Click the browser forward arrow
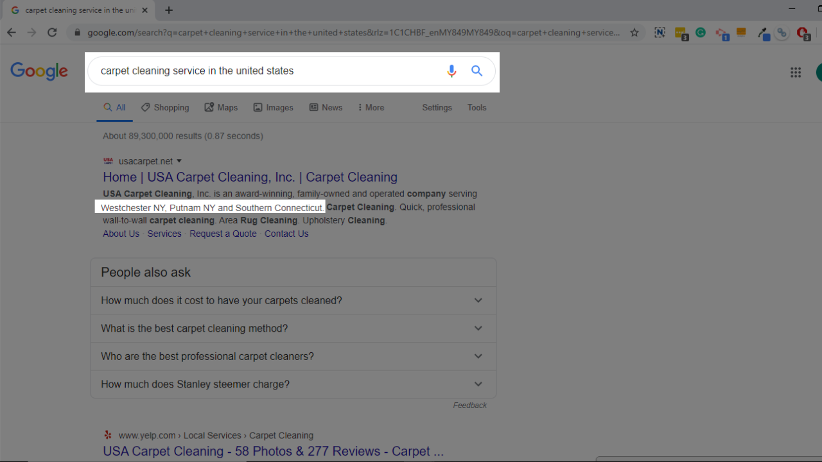The height and width of the screenshot is (462, 822). coord(32,33)
